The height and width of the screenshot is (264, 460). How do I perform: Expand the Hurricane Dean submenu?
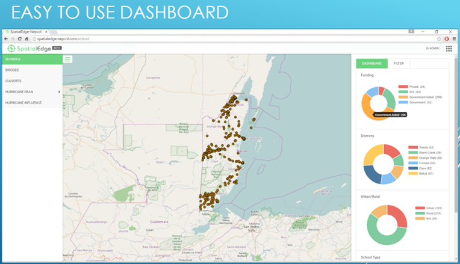click(x=58, y=92)
